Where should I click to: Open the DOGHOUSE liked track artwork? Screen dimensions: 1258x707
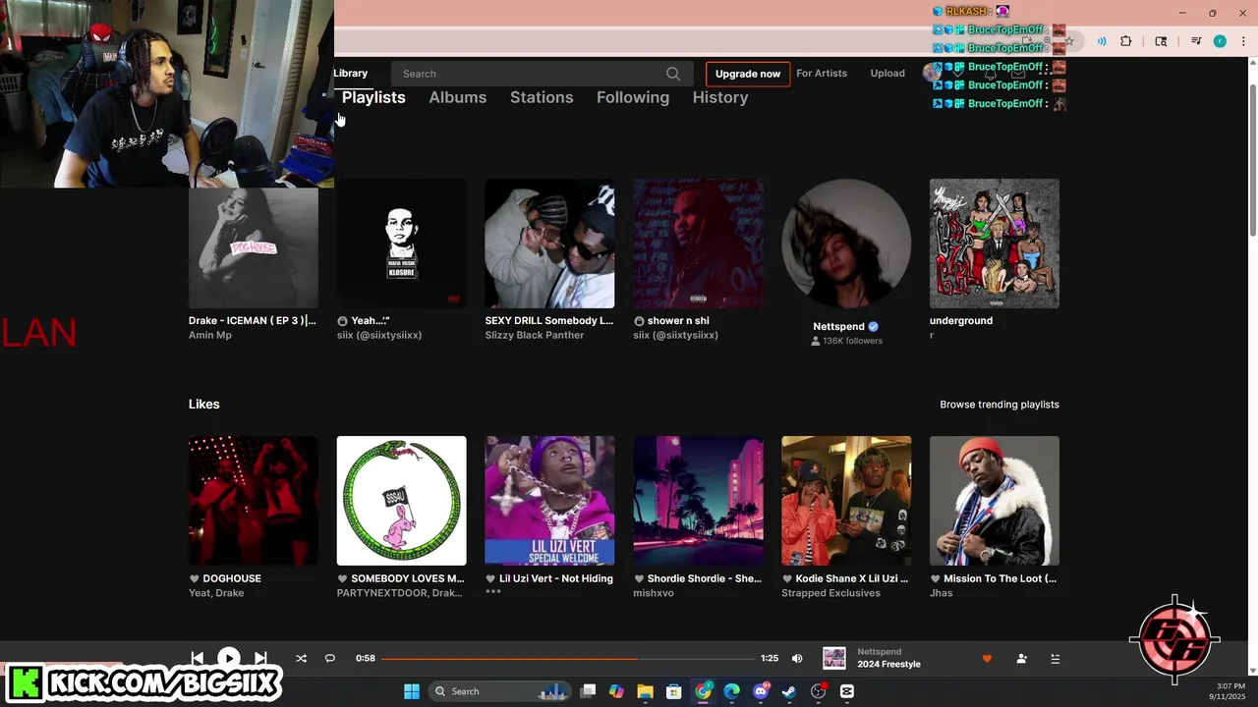[x=254, y=501]
